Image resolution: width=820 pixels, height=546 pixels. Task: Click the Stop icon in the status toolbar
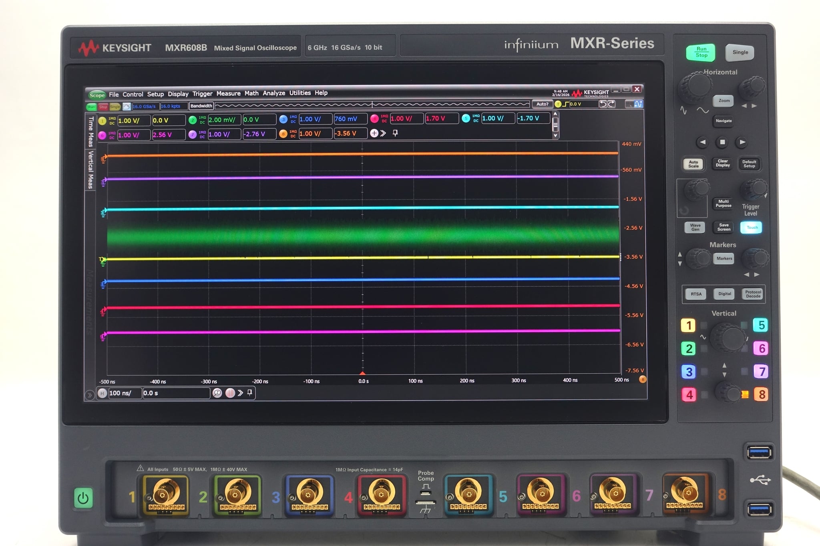(103, 106)
